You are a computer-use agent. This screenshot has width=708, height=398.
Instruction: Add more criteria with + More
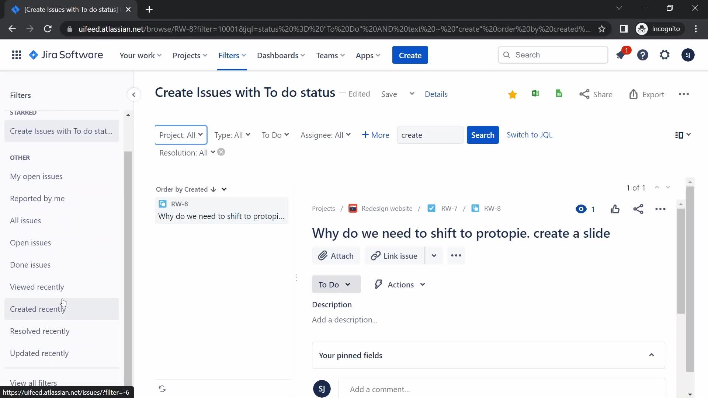click(x=375, y=135)
